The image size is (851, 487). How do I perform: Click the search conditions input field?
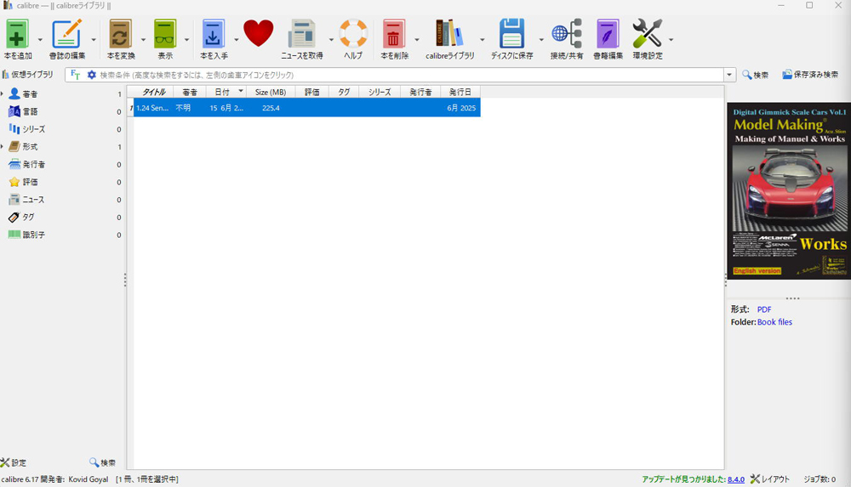[x=410, y=75]
